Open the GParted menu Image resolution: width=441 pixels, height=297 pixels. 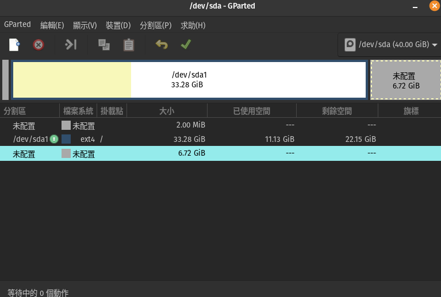[17, 25]
